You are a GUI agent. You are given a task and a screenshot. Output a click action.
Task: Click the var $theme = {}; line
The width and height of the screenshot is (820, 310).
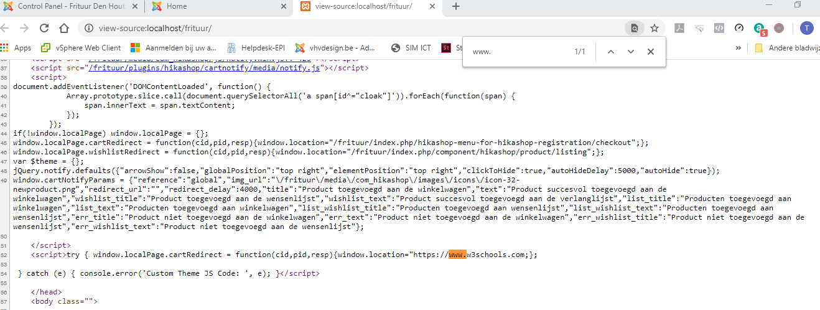click(x=47, y=161)
